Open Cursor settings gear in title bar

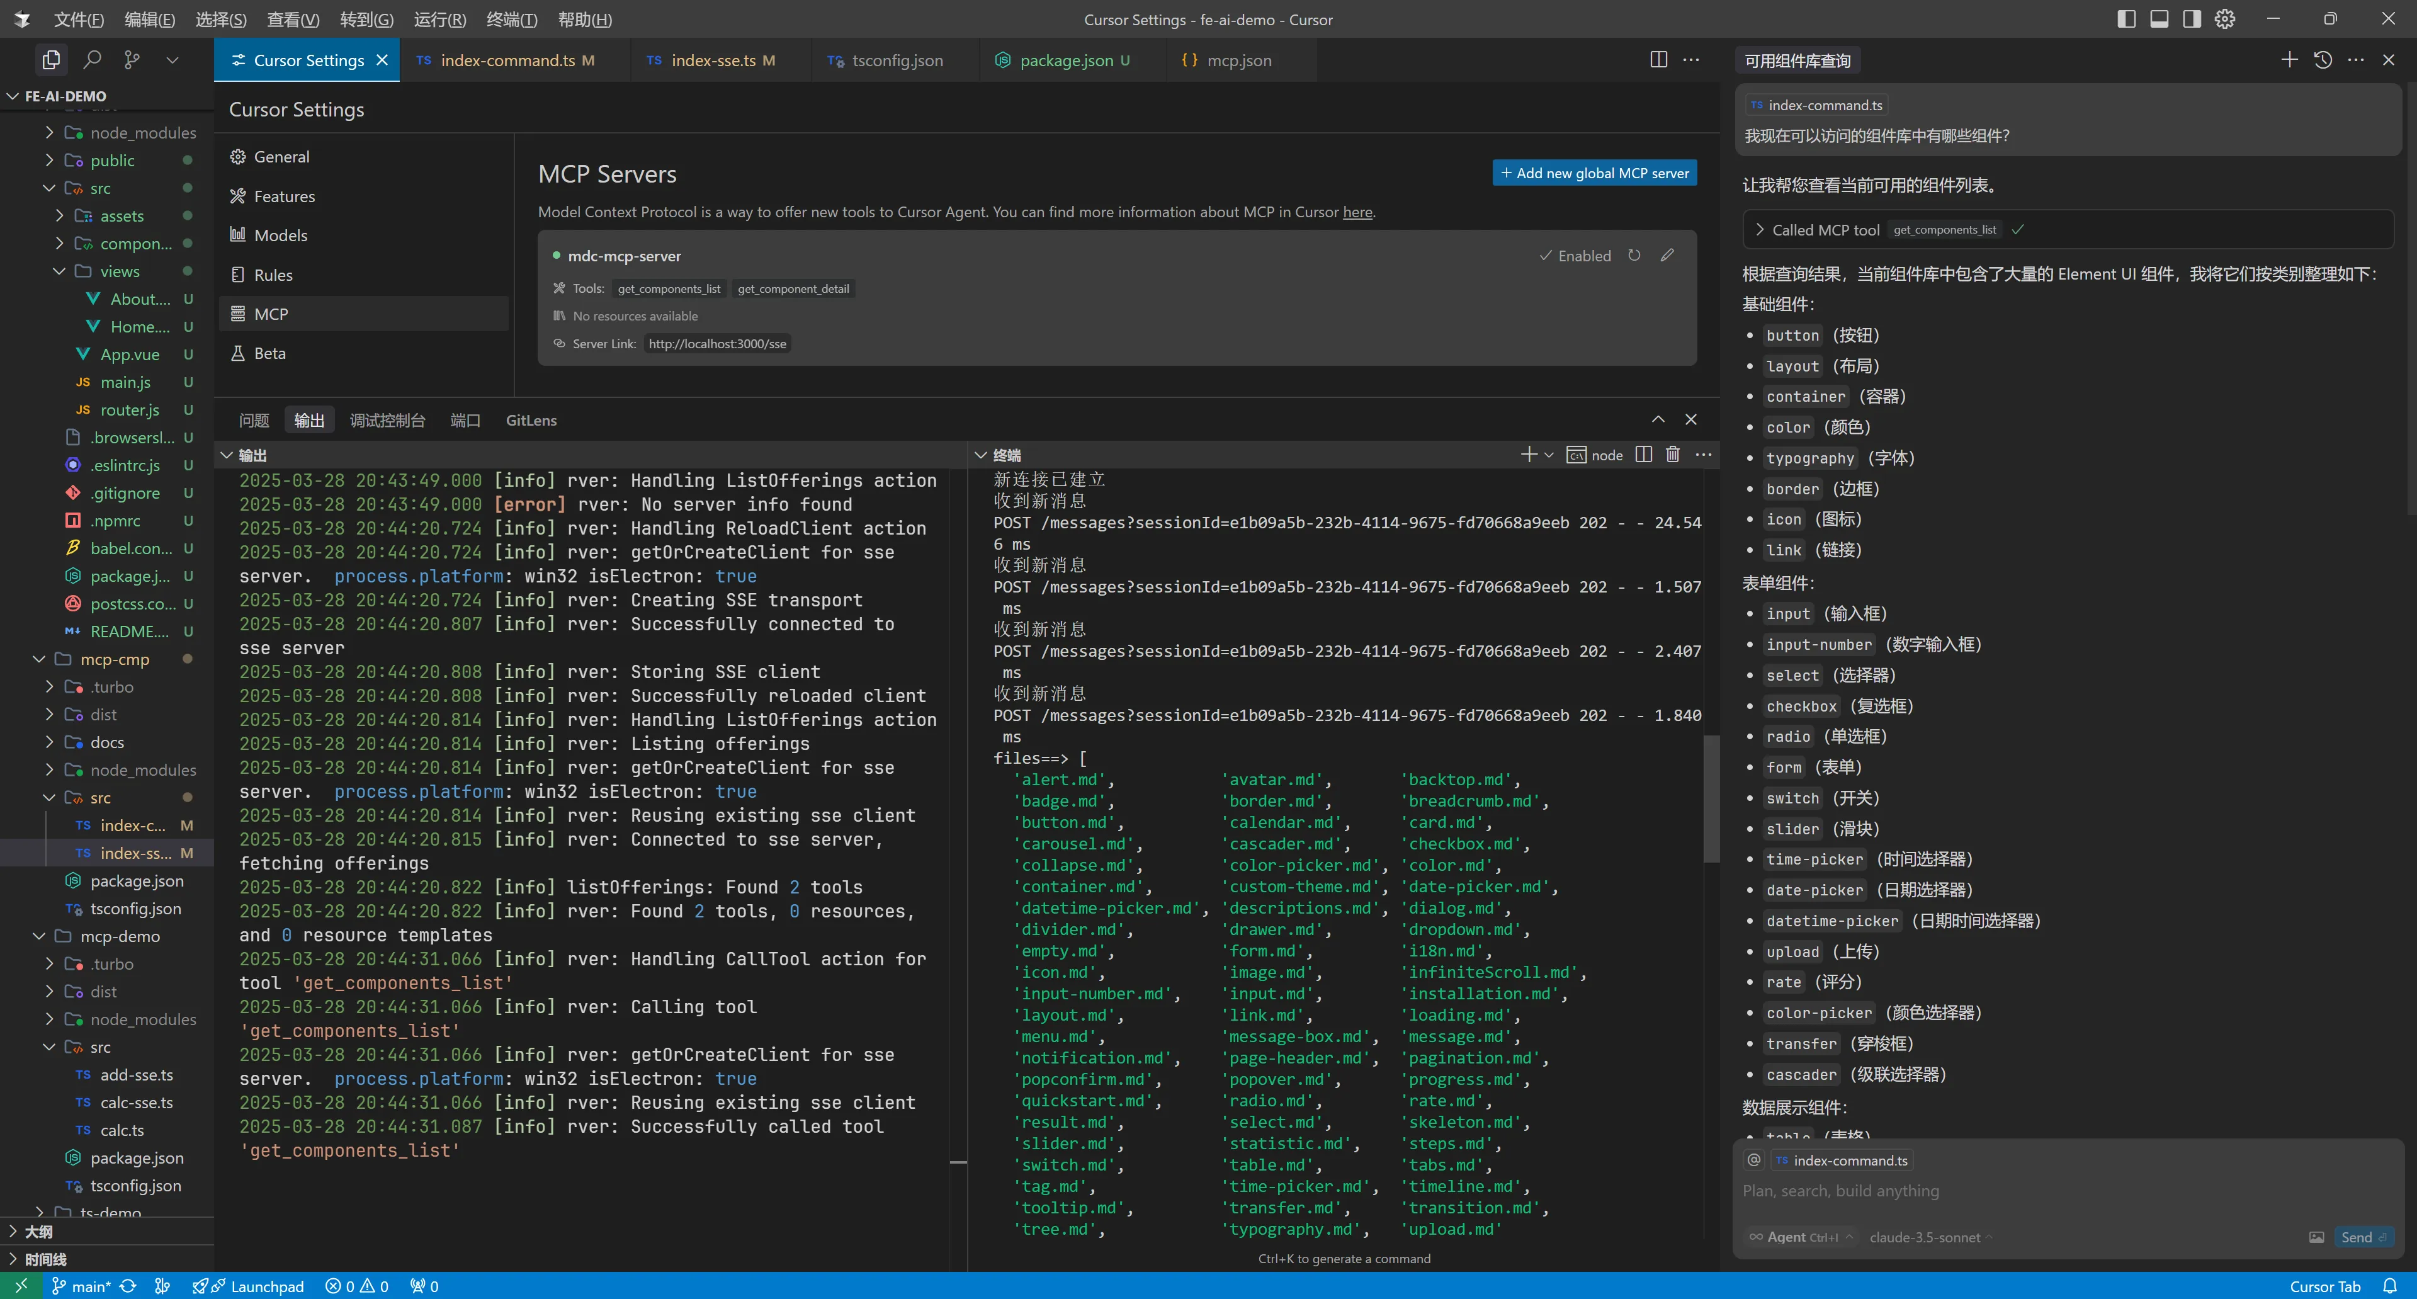click(x=2224, y=20)
